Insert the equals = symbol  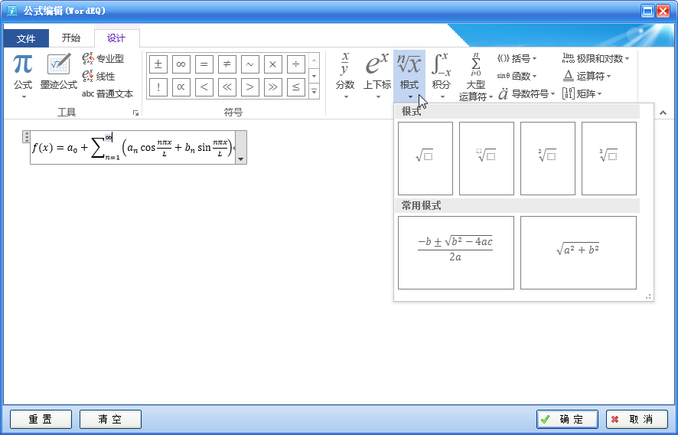[204, 64]
